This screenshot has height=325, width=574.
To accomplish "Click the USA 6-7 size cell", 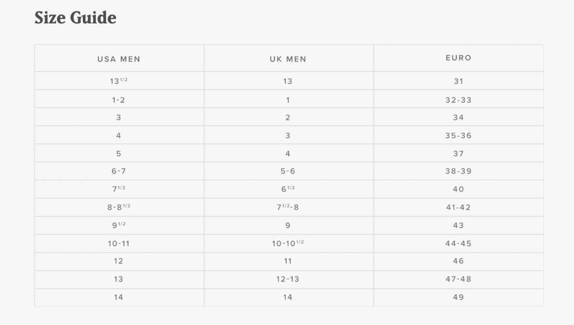I will (x=119, y=171).
